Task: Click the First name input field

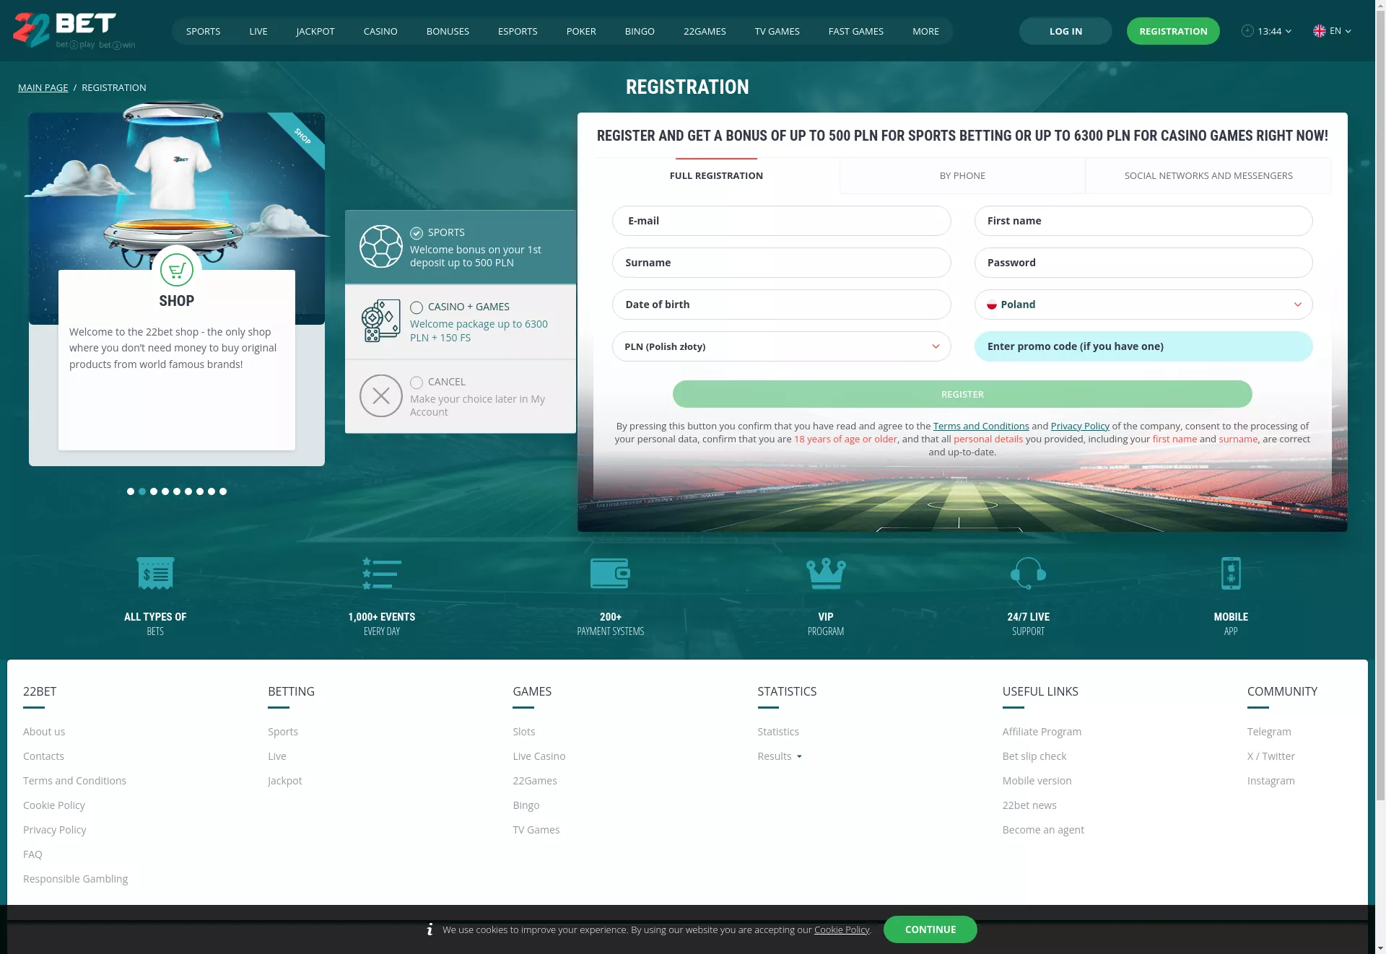Action: (1143, 221)
